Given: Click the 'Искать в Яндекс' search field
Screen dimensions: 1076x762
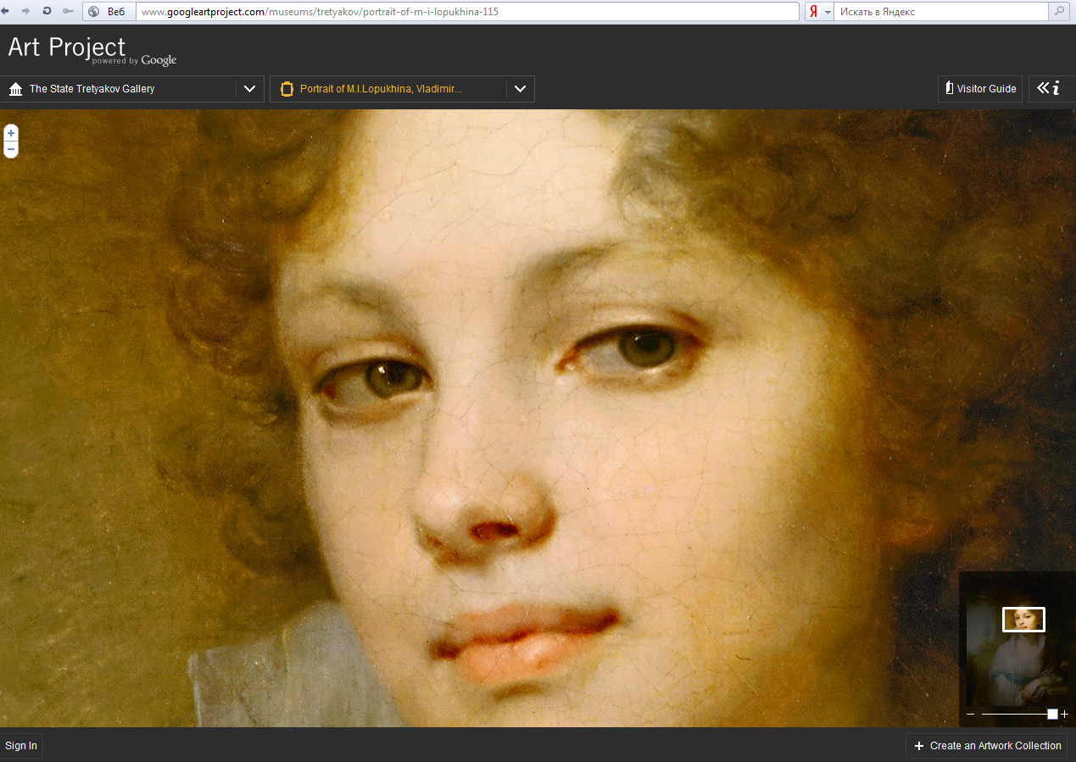Looking at the screenshot, I should pyautogui.click(x=941, y=12).
